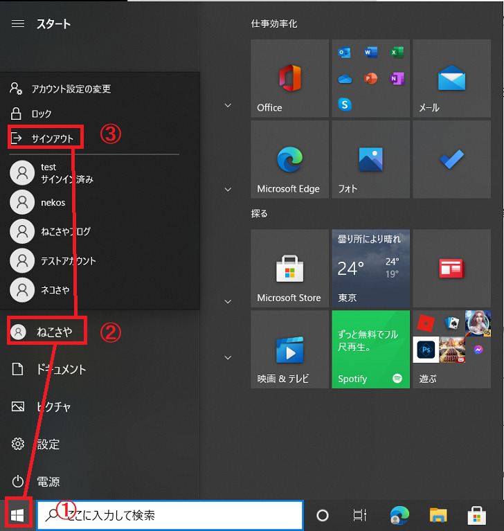Open the 映画 & テレビ tile

[289, 349]
